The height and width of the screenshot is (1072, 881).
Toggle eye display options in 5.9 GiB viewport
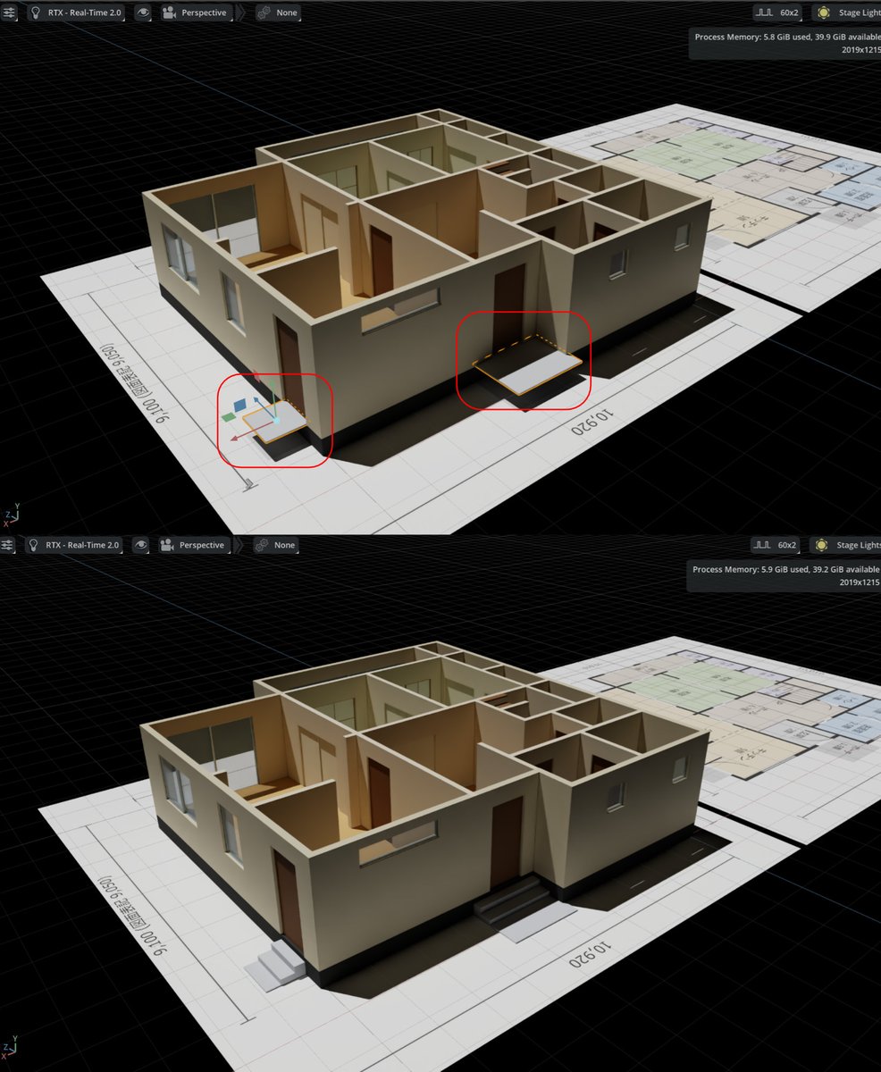(x=140, y=545)
